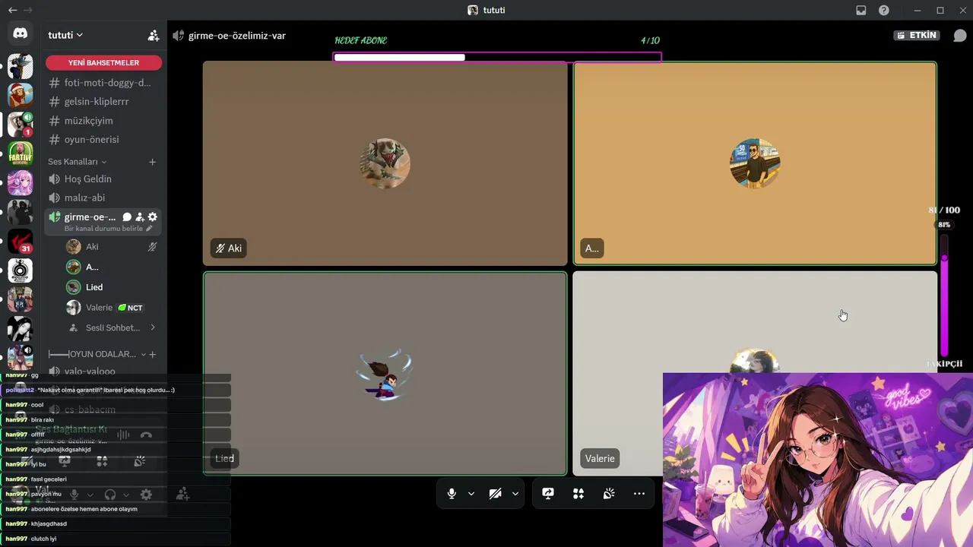
Task: Open the Help icon in title bar
Action: click(x=884, y=10)
